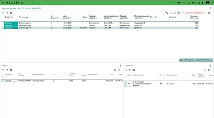
Task: Close the window using the header X
Action: click(x=212, y=3)
